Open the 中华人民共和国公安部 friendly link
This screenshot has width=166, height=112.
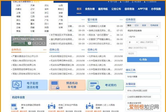pos(143,91)
